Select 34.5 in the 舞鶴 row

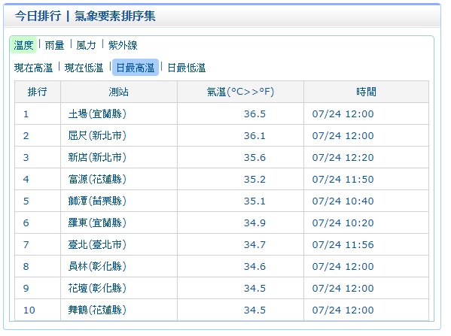coord(254,310)
